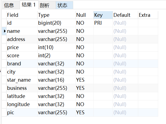The image size is (166, 124).
Task: Select the id field cell
Action: click(x=22, y=23)
